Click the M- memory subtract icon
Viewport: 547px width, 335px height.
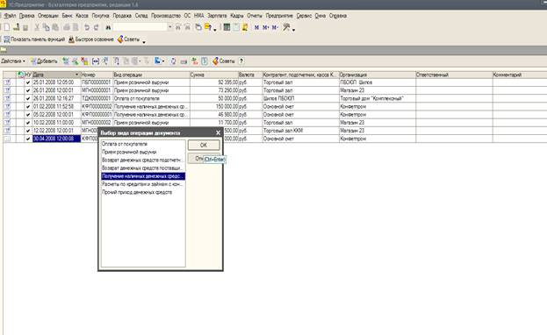pos(275,27)
